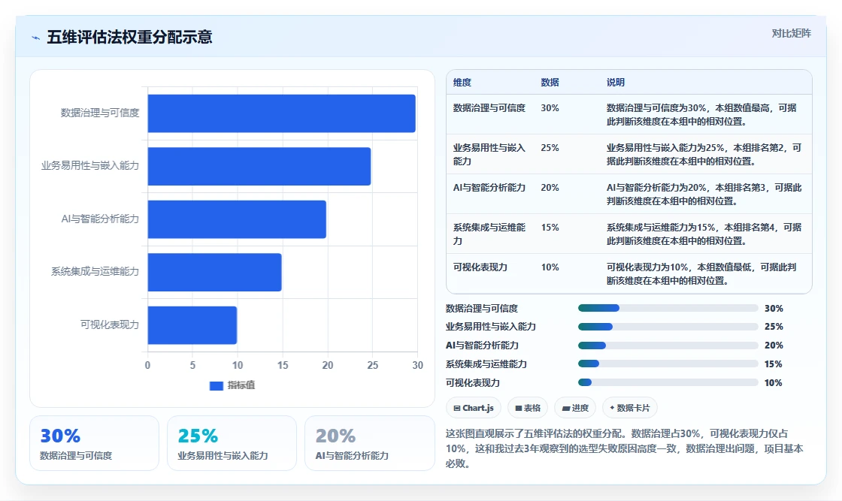The width and height of the screenshot is (842, 501).
Task: Click the icon in Chart.js tag
Action: tap(457, 408)
